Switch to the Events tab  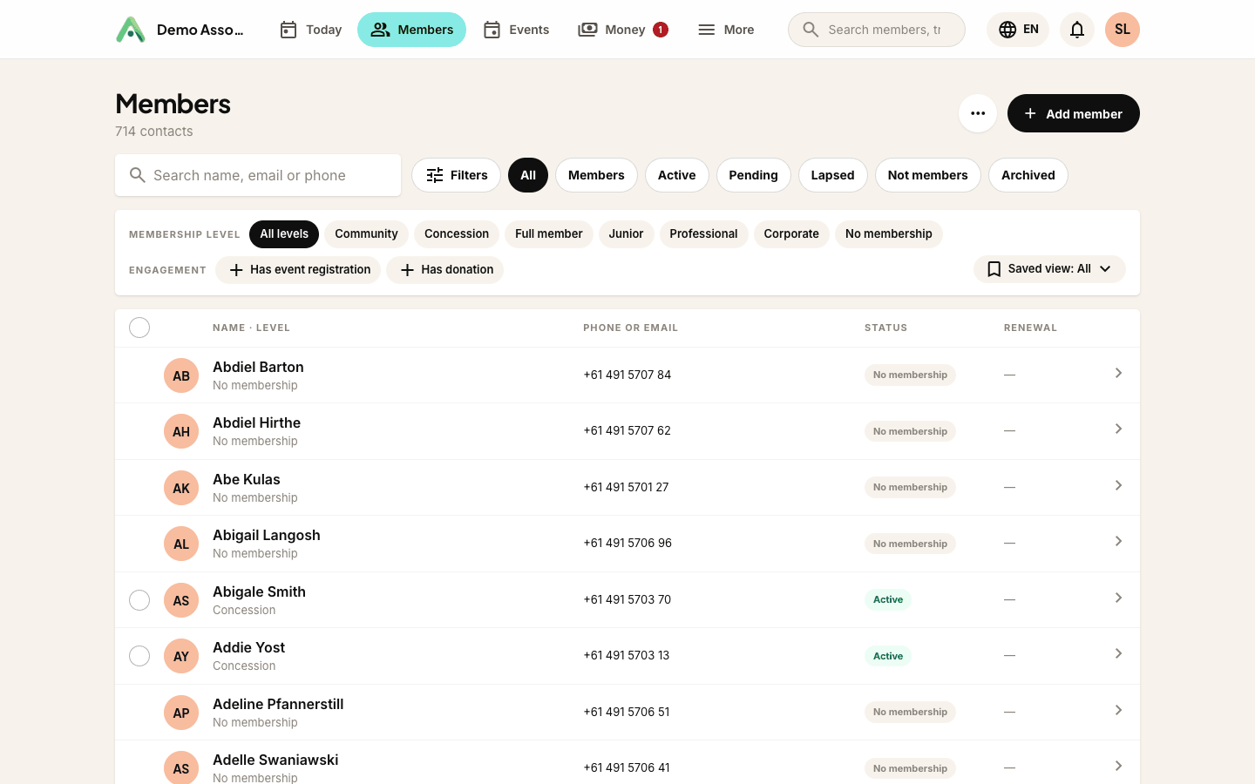coord(516,30)
